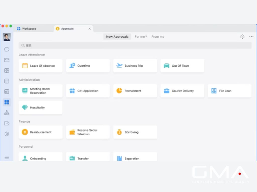Screen dimensions: 257x192
Task: Select the workspace grid icon in sidebar
Action: [x=7, y=102]
